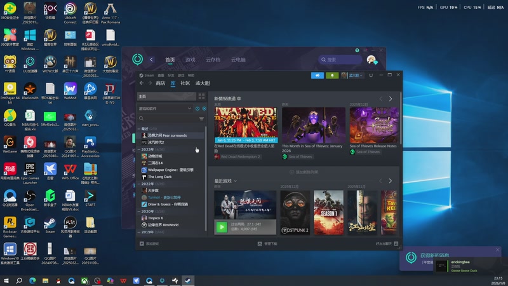Open user avatar in UU accelerator window
The width and height of the screenshot is (508, 286).
(x=371, y=60)
